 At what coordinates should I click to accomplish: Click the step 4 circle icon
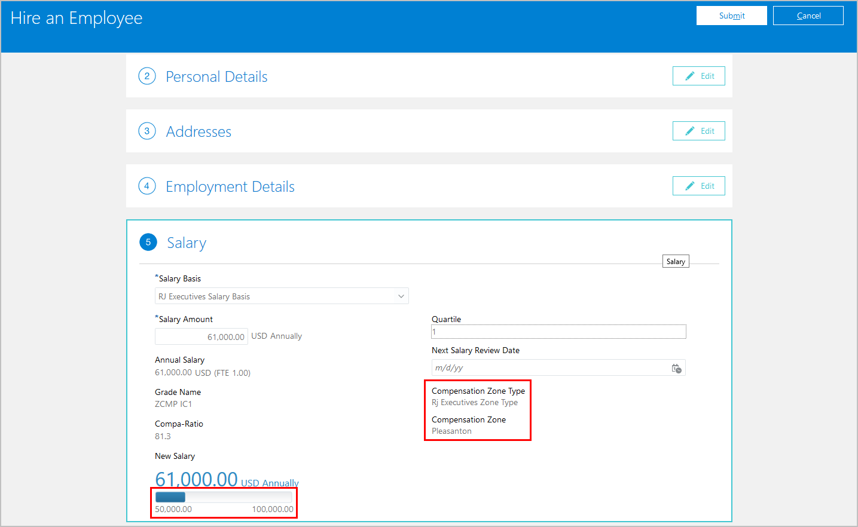(147, 186)
